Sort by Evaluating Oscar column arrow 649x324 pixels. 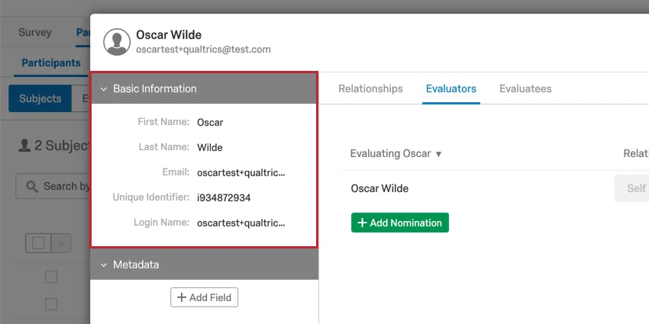(438, 154)
